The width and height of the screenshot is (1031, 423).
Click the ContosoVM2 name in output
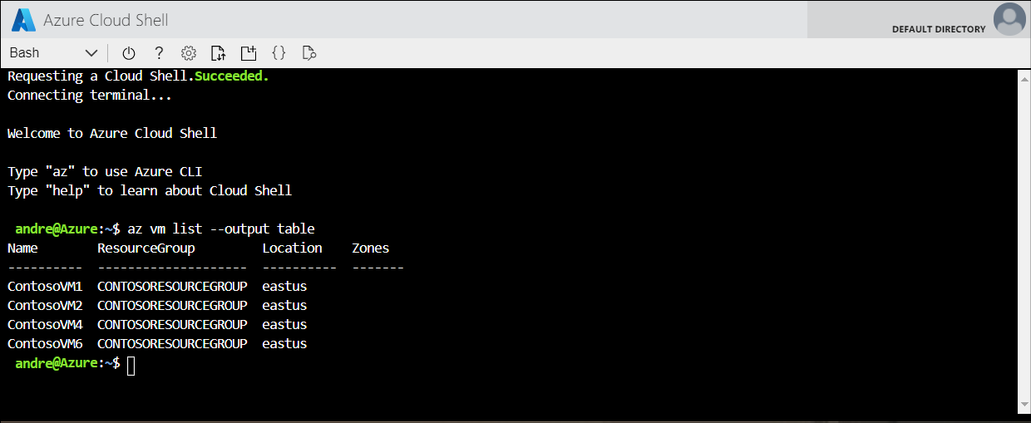click(x=45, y=305)
